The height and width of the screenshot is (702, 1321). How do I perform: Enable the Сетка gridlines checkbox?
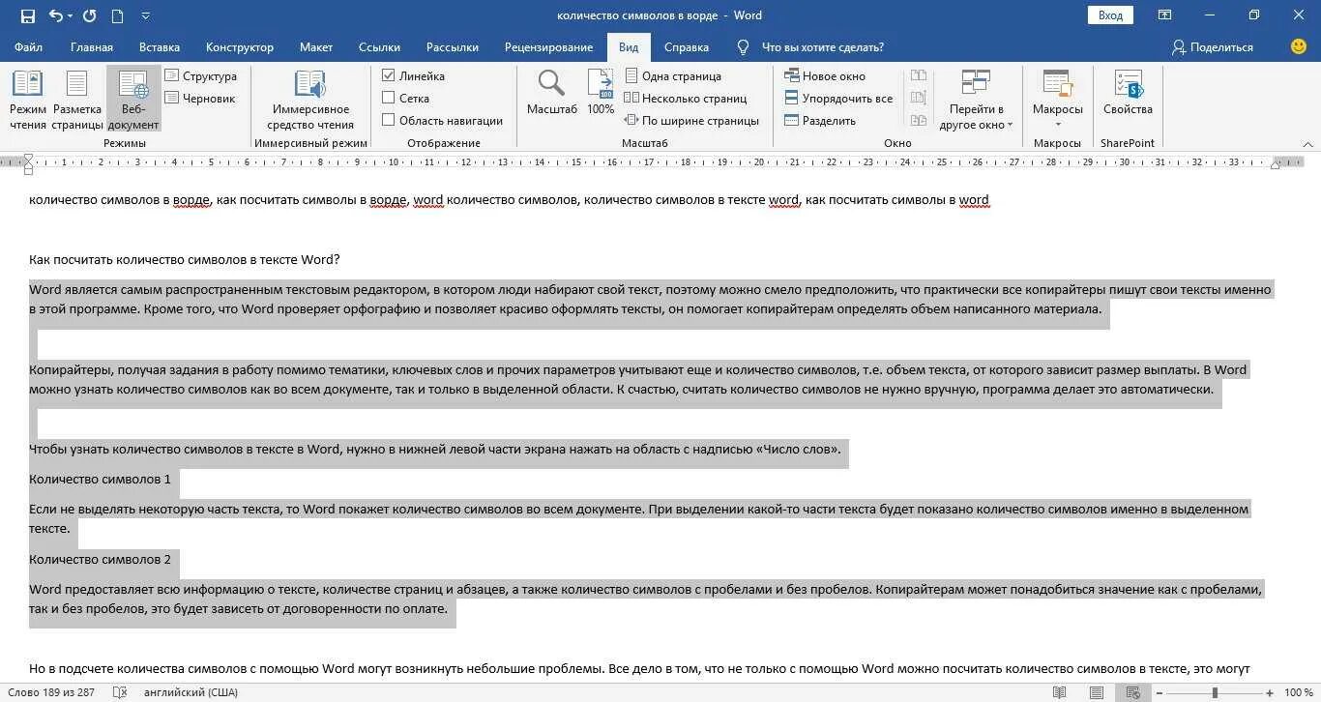(389, 98)
